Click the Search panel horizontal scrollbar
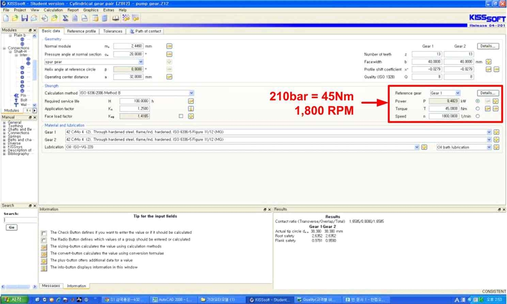The height and width of the screenshot is (304, 507). tap(19, 287)
